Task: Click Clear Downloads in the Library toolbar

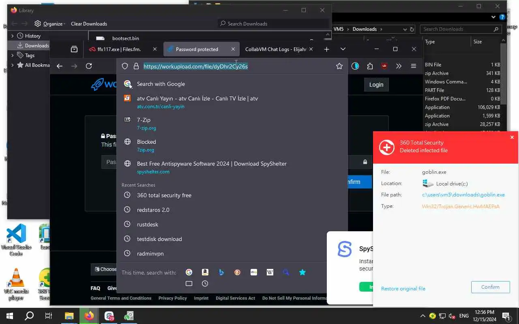Action: tap(89, 23)
